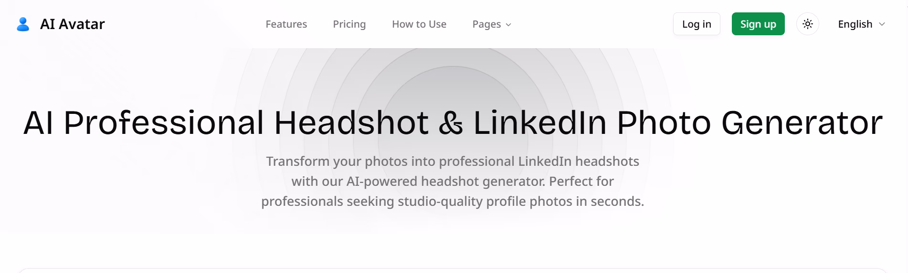This screenshot has width=908, height=273.
Task: Open the Pages navigation menu
Action: pyautogui.click(x=486, y=24)
